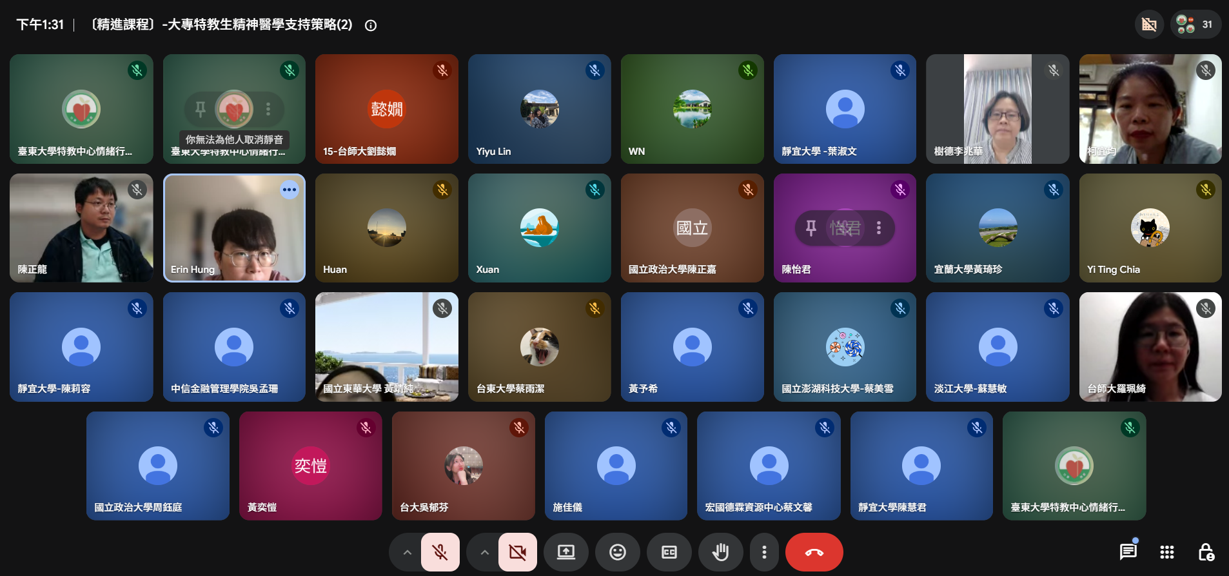This screenshot has height=576, width=1229.
Task: Click muted mic icon on Yi Ting Chia tile
Action: 1206,190
